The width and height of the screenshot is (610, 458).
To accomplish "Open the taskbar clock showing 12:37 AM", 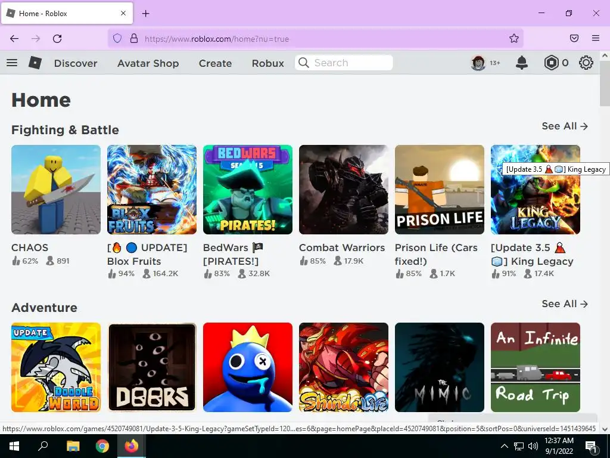I will point(559,446).
